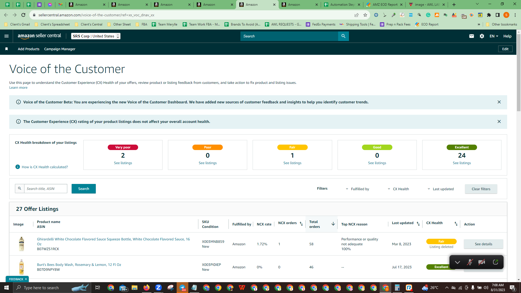Open Zoom from the taskbar
Viewport: 521px width, 293px height.
[x=158, y=288]
